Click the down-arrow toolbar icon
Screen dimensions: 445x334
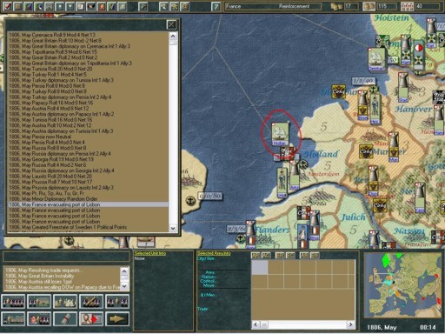[70, 6]
